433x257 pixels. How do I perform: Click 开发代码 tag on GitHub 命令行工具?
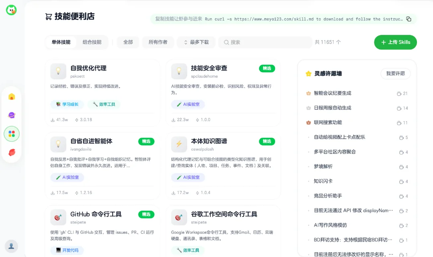67,250
